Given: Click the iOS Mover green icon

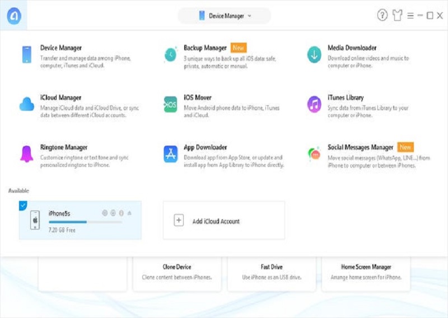Looking at the screenshot, I should [x=170, y=104].
